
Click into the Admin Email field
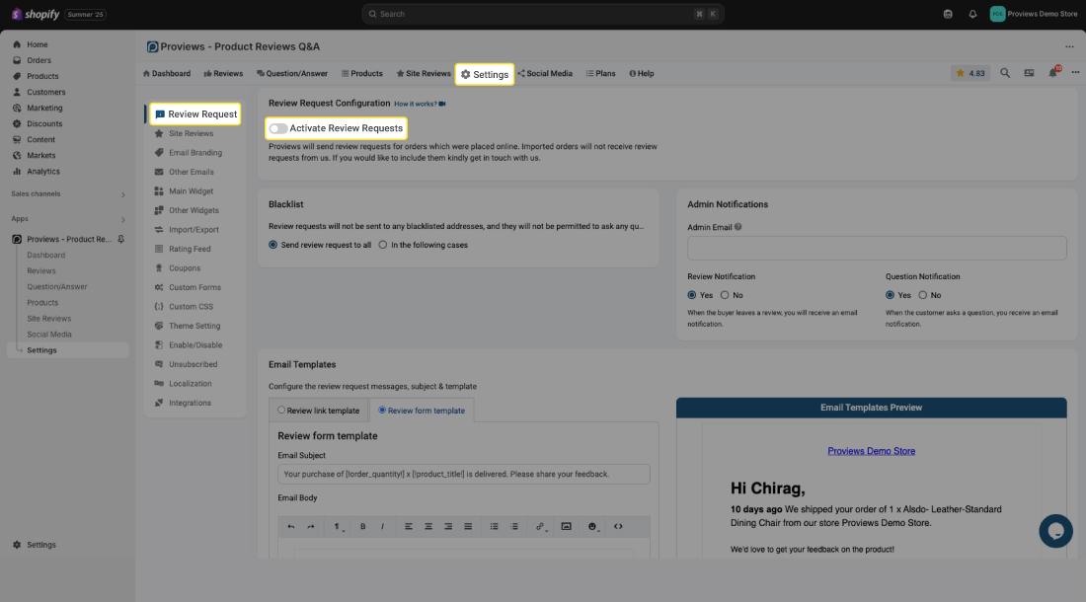(x=877, y=248)
